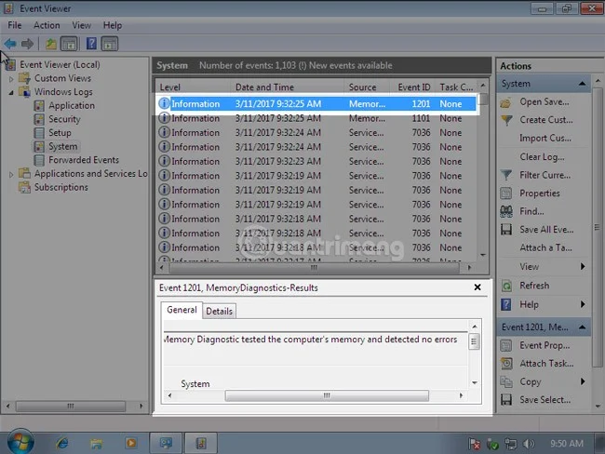
Task: Click the Filter Current Log funnel icon
Action: click(x=506, y=175)
